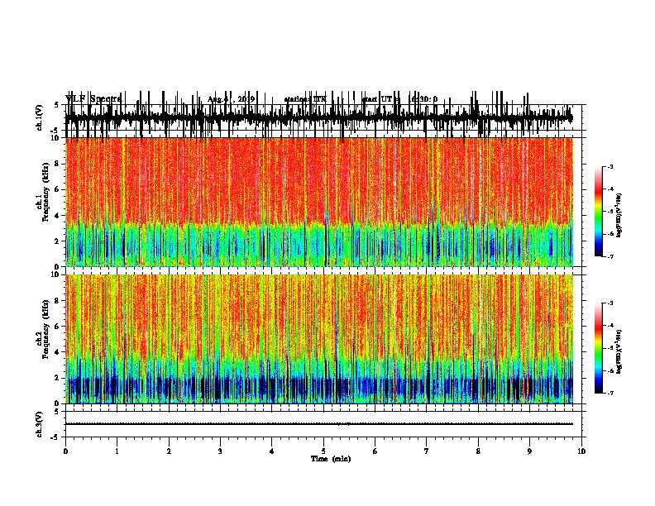Click time axis tick label '5'
This screenshot has height=506, width=655.
323,451
